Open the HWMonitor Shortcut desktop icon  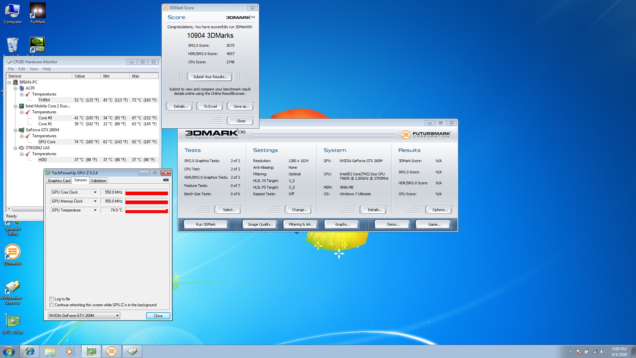click(x=12, y=292)
